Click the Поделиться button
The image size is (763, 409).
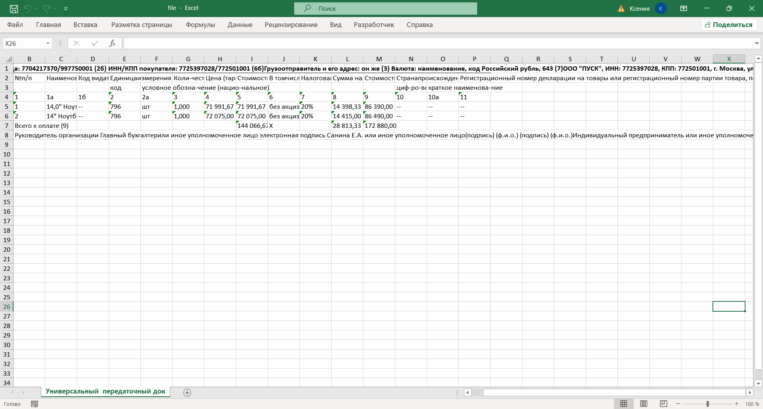coord(729,25)
